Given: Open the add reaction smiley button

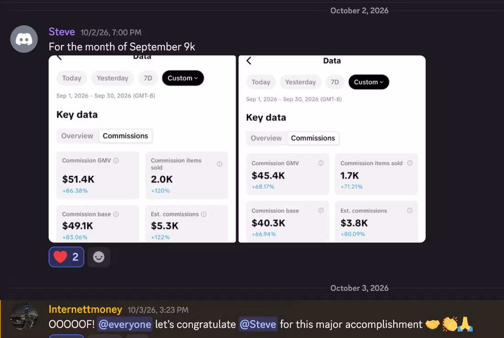Looking at the screenshot, I should click(99, 257).
